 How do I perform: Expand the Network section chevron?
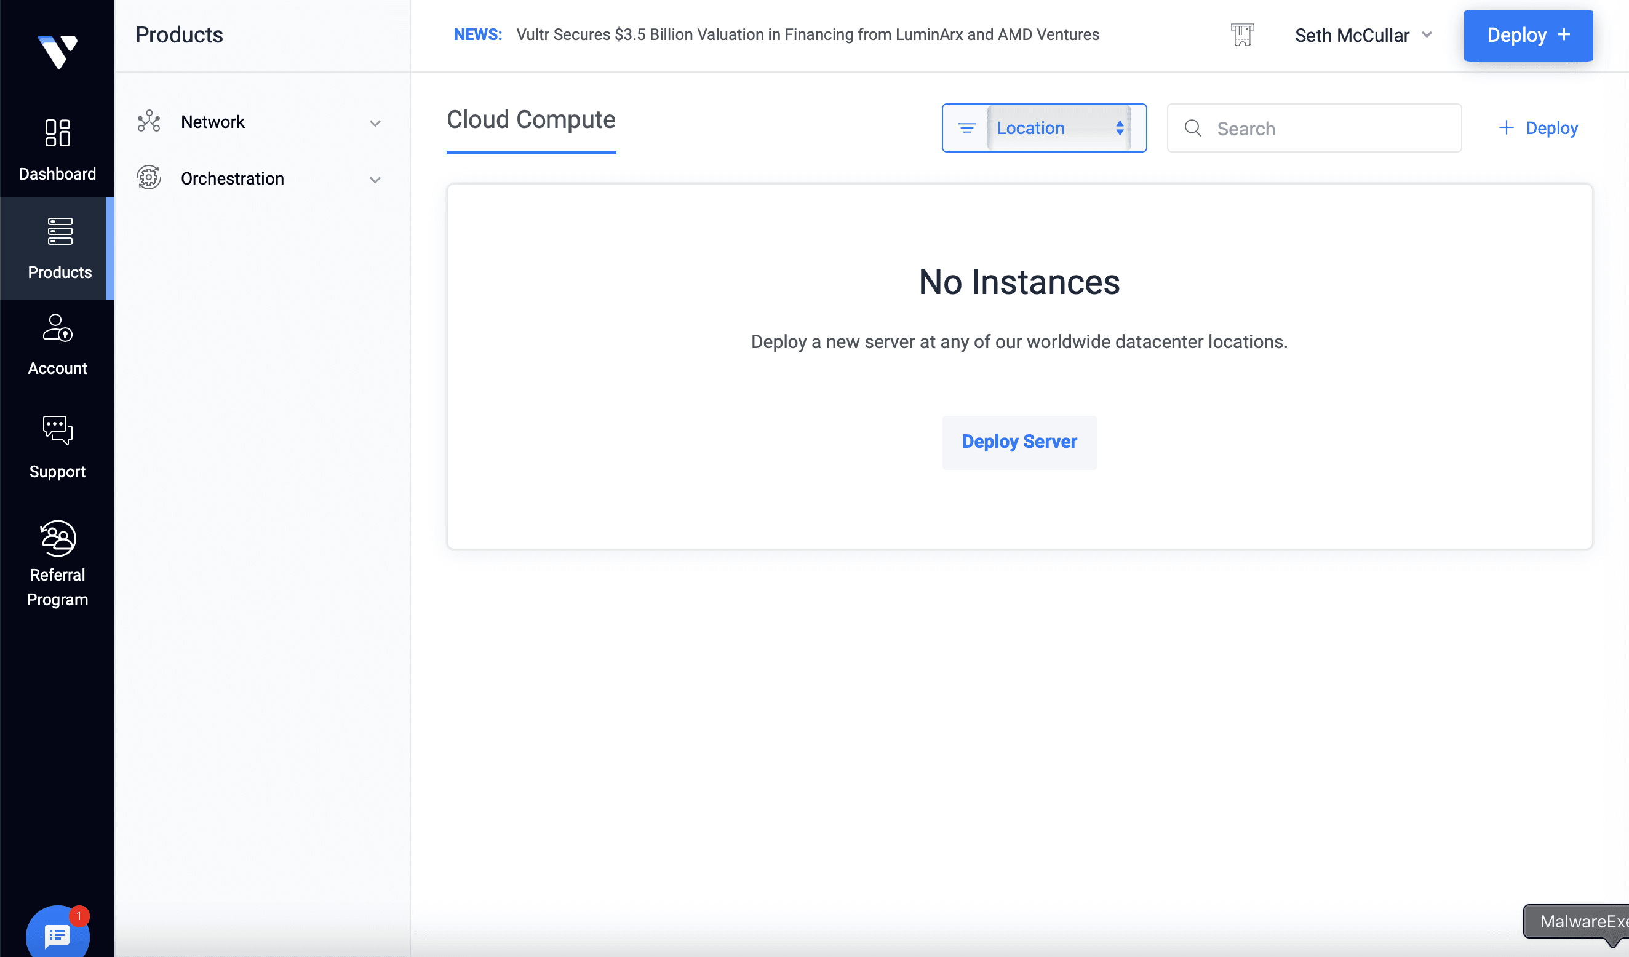coord(375,123)
